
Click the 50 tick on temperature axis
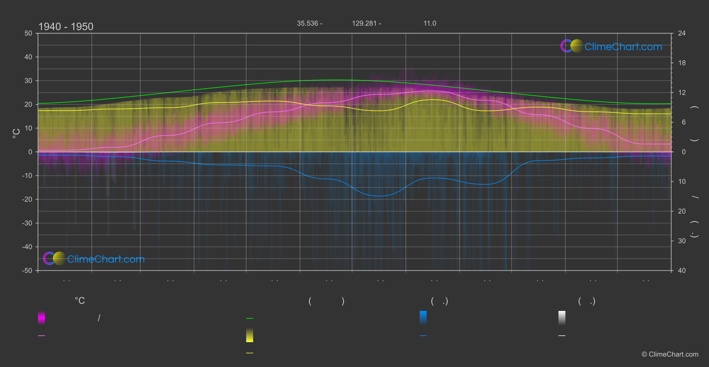pyautogui.click(x=28, y=33)
